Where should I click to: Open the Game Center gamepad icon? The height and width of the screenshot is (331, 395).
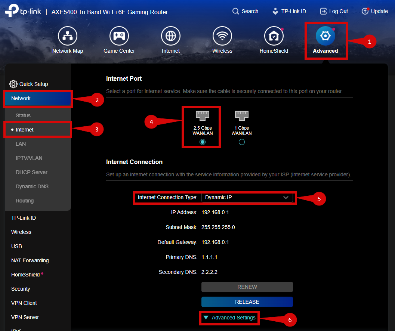(x=119, y=36)
